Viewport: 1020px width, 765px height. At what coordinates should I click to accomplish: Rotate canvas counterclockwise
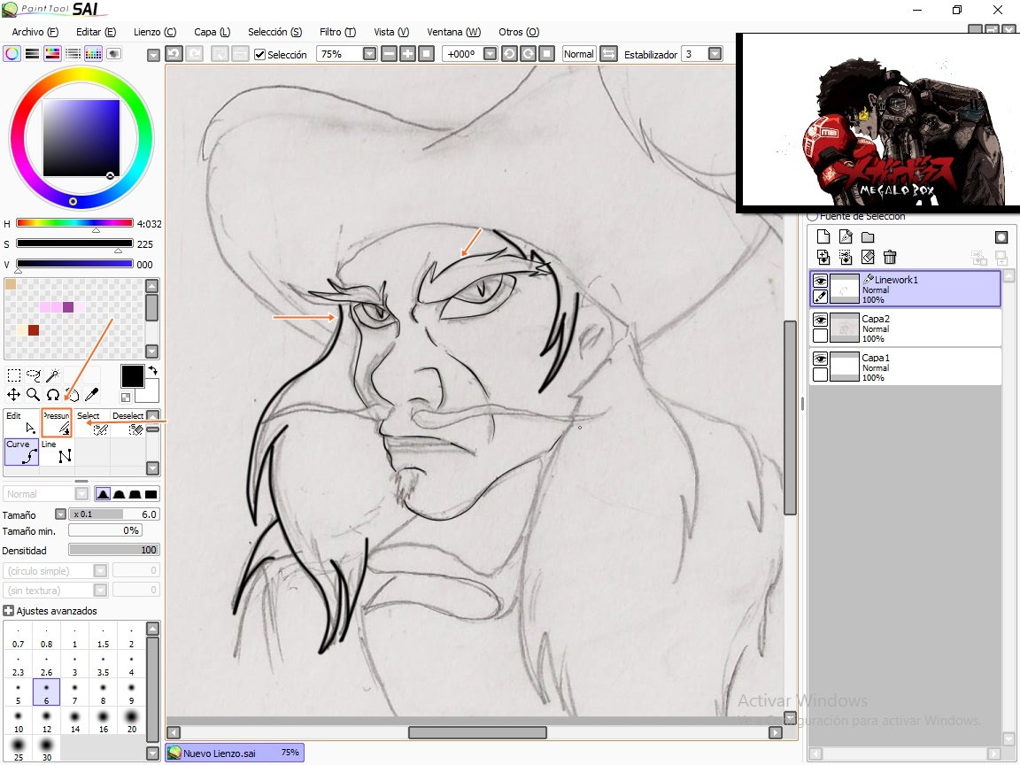(509, 54)
